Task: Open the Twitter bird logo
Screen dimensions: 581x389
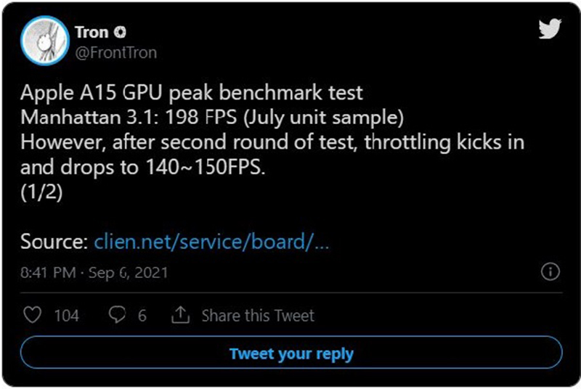Action: 549,29
